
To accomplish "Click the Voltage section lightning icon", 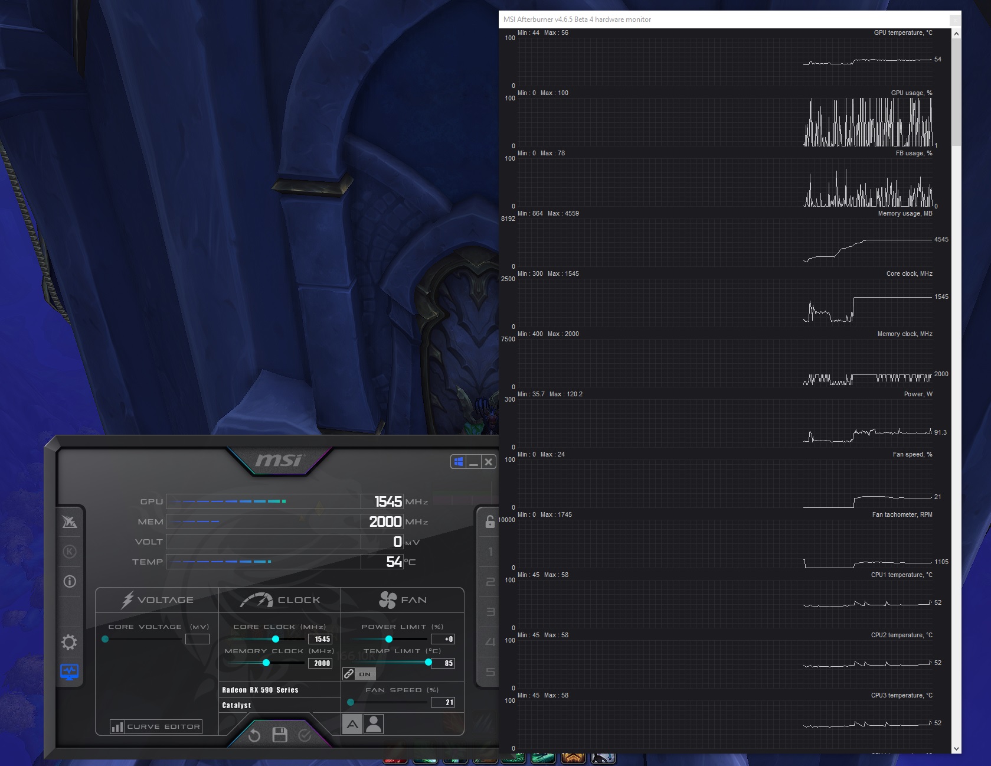I will (127, 600).
